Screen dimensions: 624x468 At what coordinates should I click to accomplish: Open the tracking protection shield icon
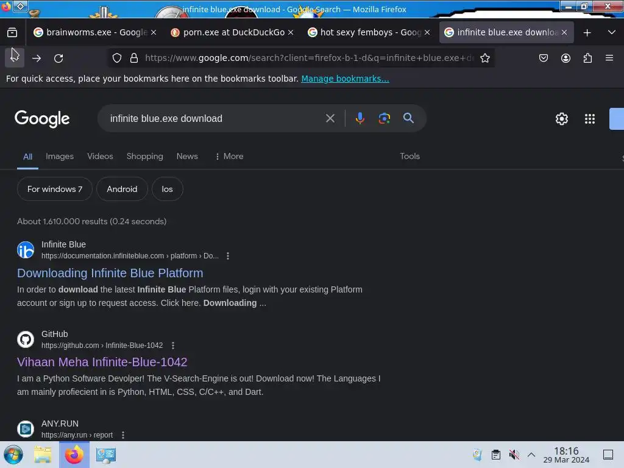(x=116, y=58)
